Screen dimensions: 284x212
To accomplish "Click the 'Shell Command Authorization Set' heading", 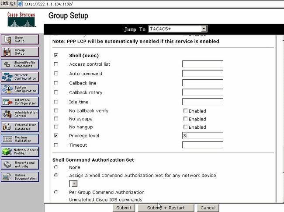I will [x=93, y=160].
